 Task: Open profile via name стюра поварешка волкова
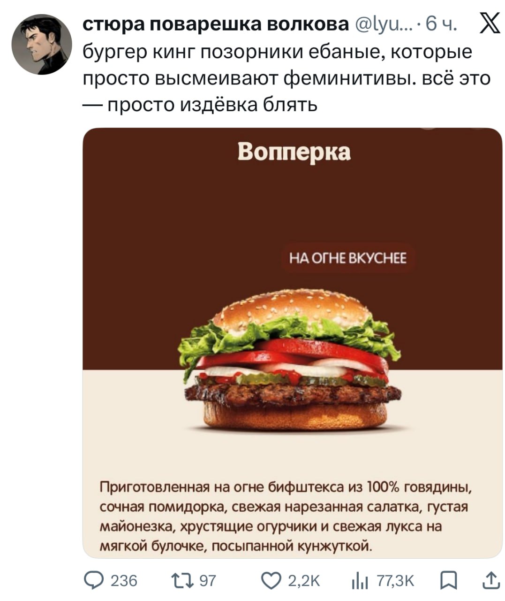tap(216, 24)
